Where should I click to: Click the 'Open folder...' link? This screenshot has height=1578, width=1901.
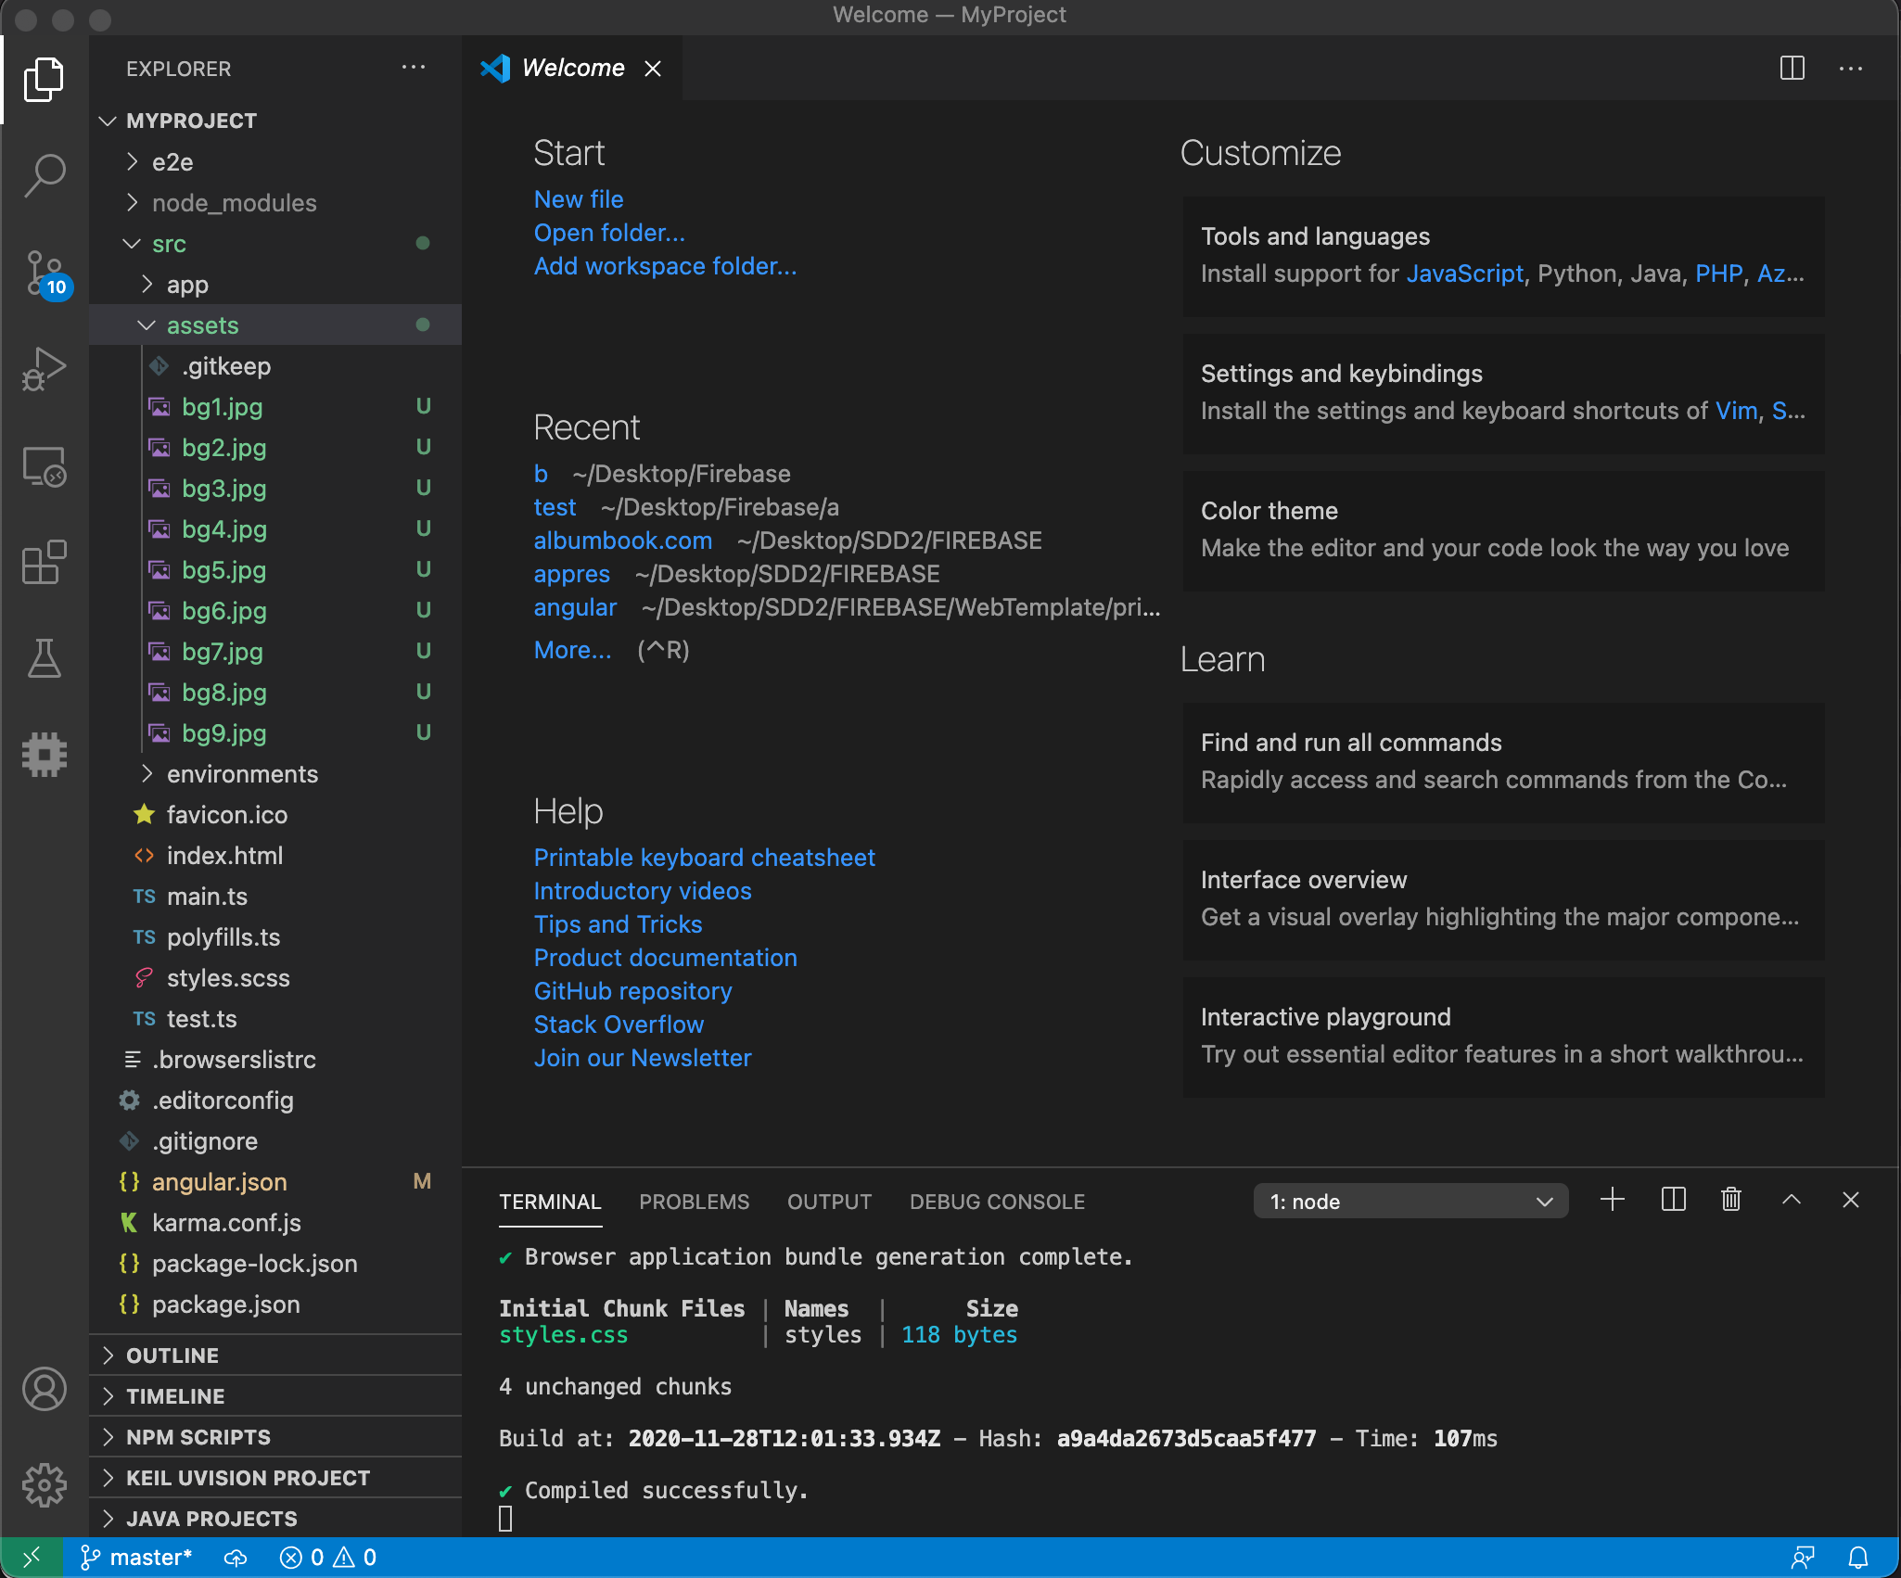(x=609, y=233)
